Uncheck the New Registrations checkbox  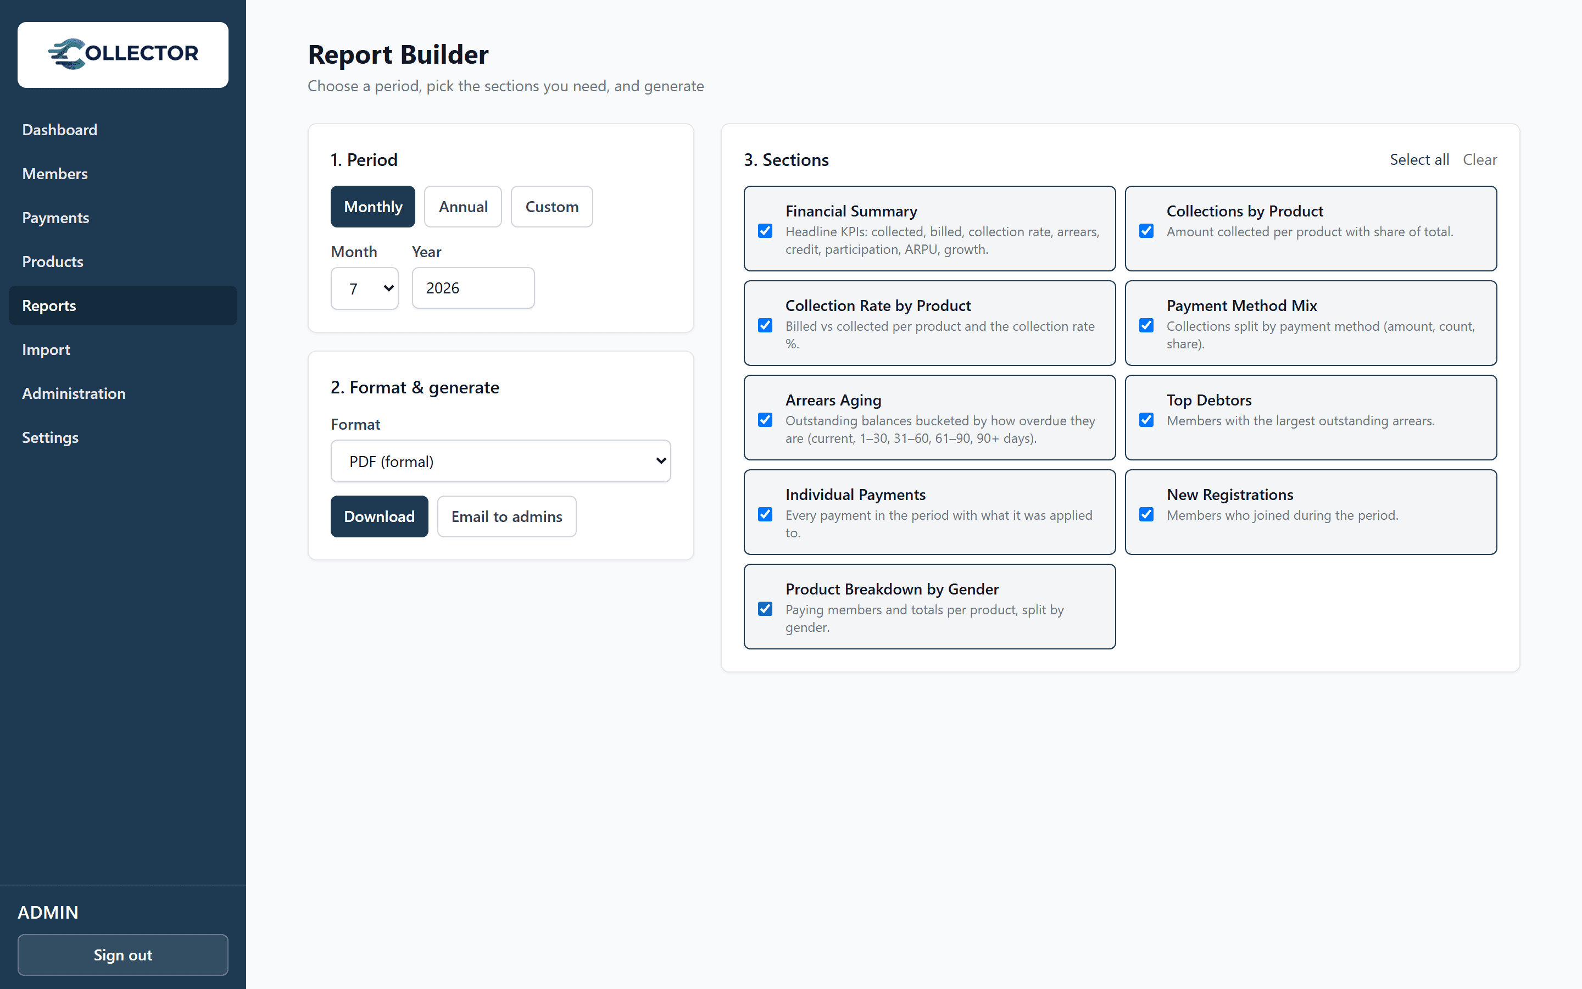point(1146,514)
